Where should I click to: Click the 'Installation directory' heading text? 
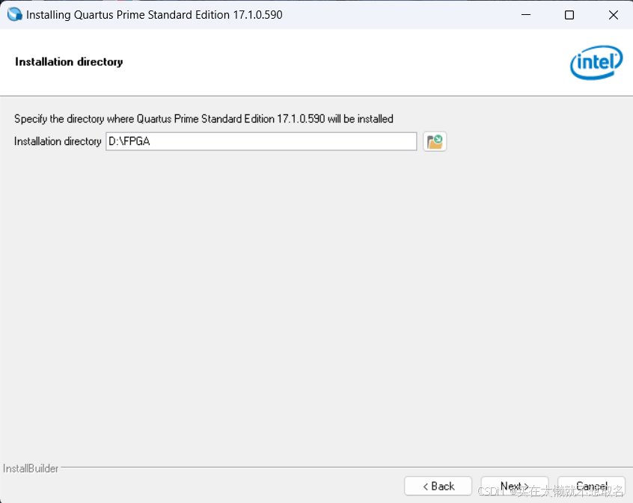pos(69,62)
